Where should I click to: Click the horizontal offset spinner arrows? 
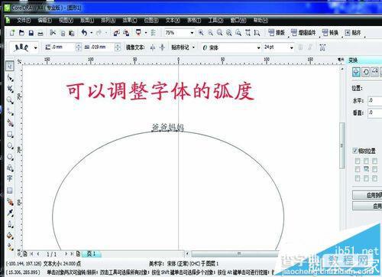[x=118, y=47]
